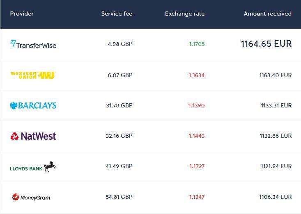Open the NatWest provider logo
This screenshot has height=214, width=301.
click(x=33, y=136)
